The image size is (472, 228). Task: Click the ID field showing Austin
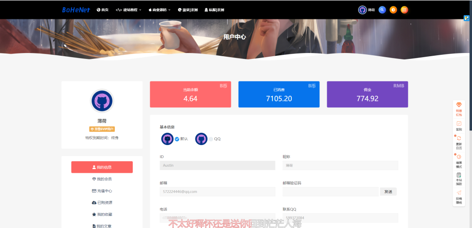click(218, 165)
